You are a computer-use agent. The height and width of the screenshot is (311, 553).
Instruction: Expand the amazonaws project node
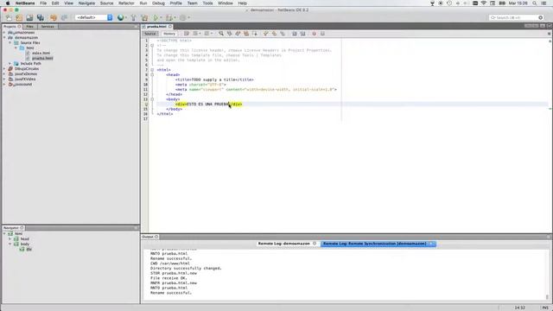point(4,33)
